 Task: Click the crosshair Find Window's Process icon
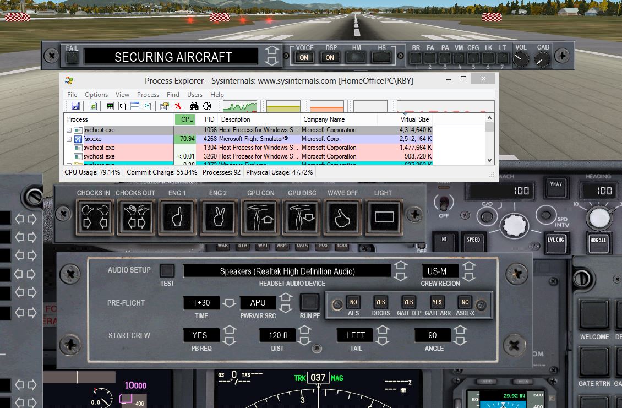point(207,106)
